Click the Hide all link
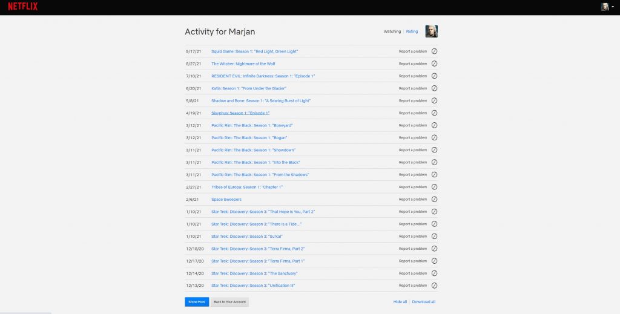 coord(400,301)
